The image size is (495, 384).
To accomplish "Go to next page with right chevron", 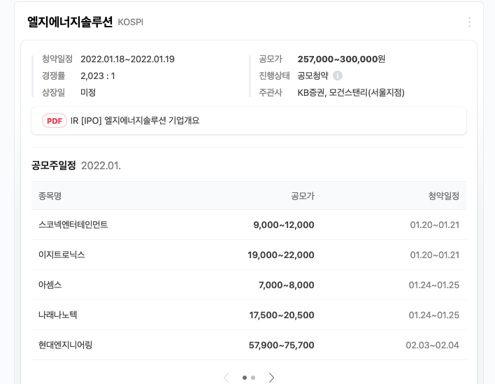I will [x=271, y=378].
